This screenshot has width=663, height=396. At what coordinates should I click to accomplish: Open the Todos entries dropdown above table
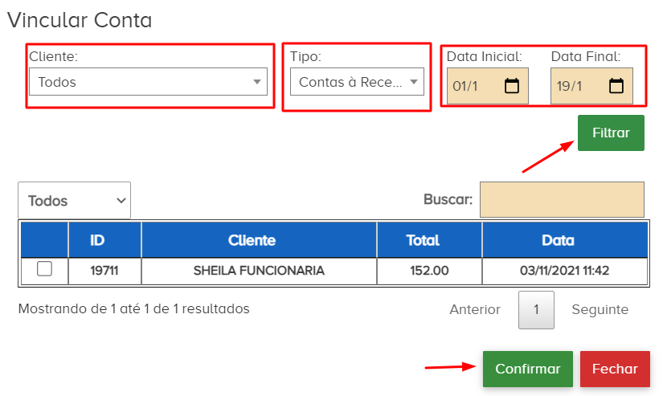(74, 201)
